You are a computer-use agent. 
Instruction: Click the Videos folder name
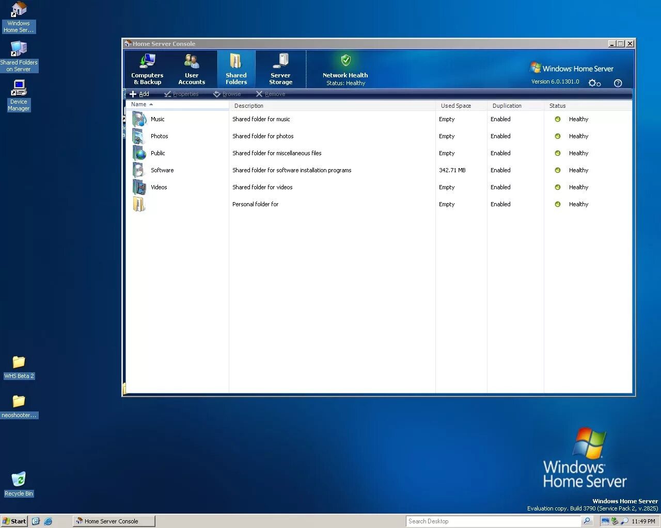click(159, 187)
